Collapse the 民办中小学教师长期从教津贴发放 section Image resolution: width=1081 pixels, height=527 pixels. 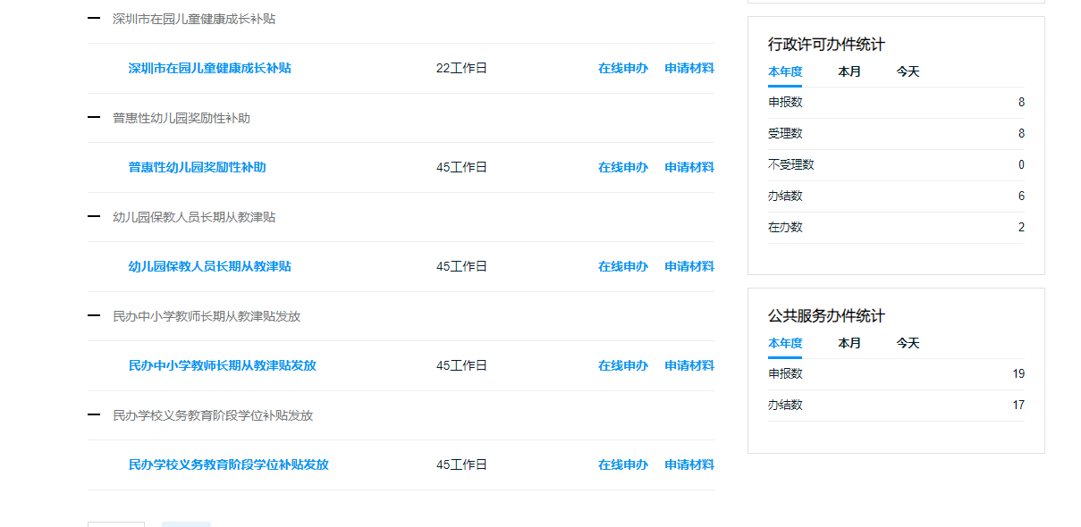tap(94, 316)
